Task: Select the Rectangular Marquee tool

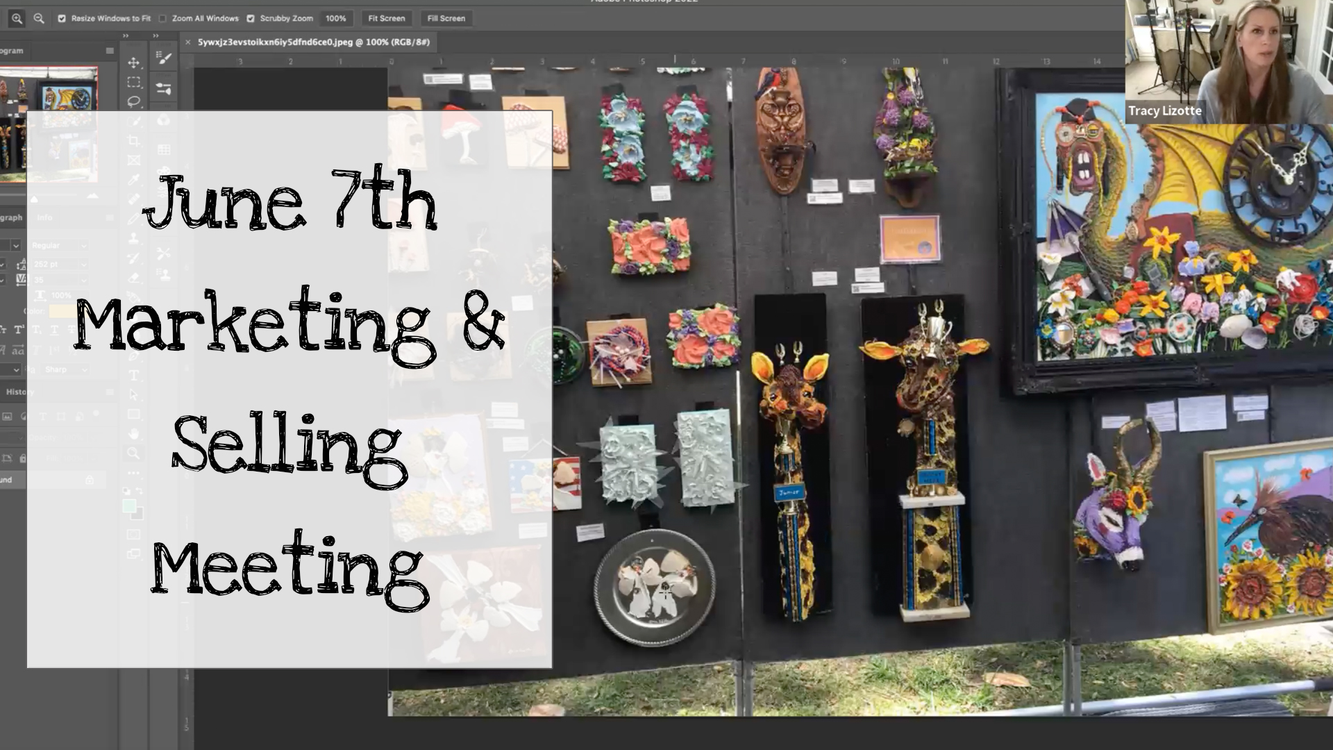Action: 133,82
